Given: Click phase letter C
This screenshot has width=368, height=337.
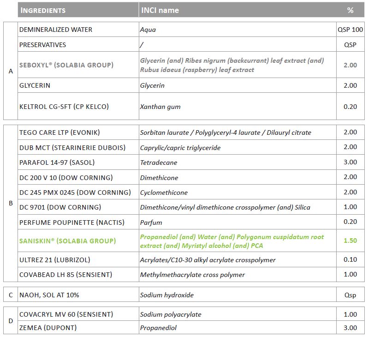Looking at the screenshot, I should 11,295.
